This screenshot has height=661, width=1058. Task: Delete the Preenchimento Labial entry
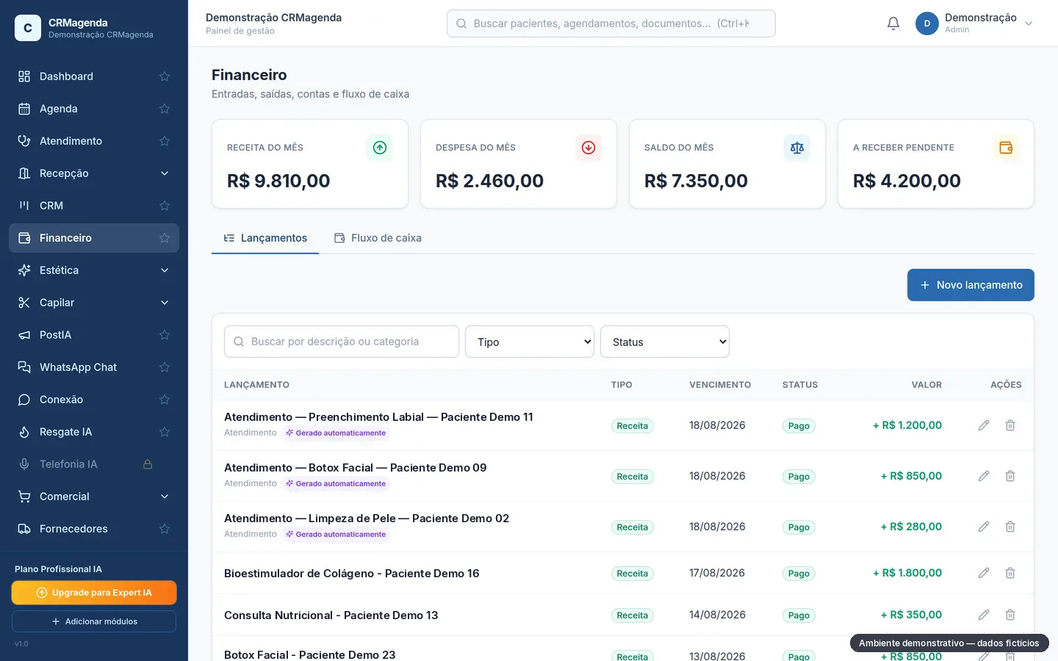click(x=1010, y=425)
